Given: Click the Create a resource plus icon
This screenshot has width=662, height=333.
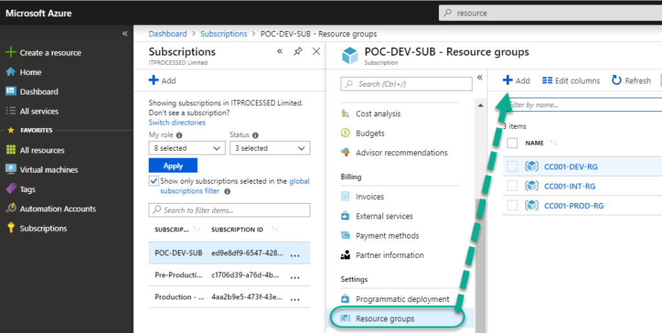Looking at the screenshot, I should pyautogui.click(x=10, y=52).
